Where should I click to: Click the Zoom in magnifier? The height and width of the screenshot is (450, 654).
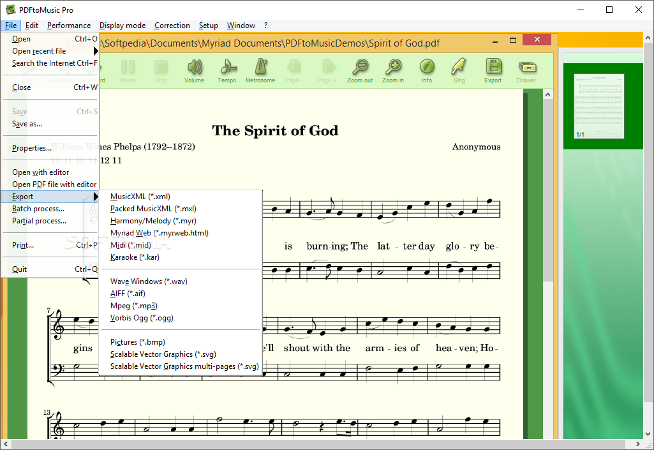coord(393,67)
